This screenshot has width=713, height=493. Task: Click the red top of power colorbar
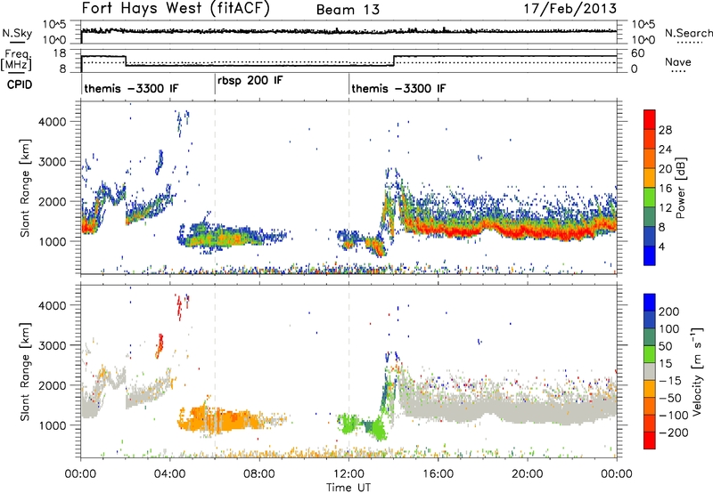(650, 117)
